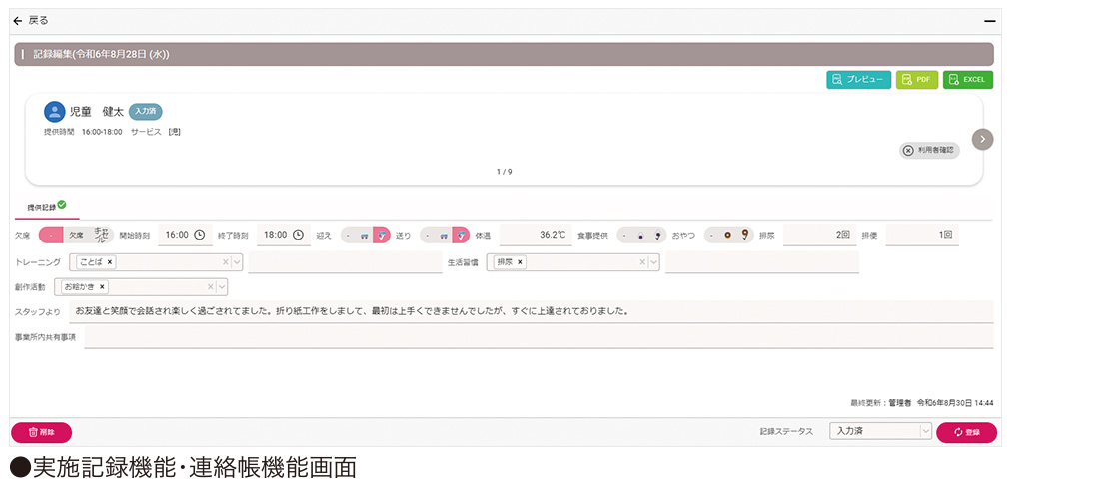
Task: Click the 事業所内共有事項 input field
Action: pyautogui.click(x=539, y=337)
